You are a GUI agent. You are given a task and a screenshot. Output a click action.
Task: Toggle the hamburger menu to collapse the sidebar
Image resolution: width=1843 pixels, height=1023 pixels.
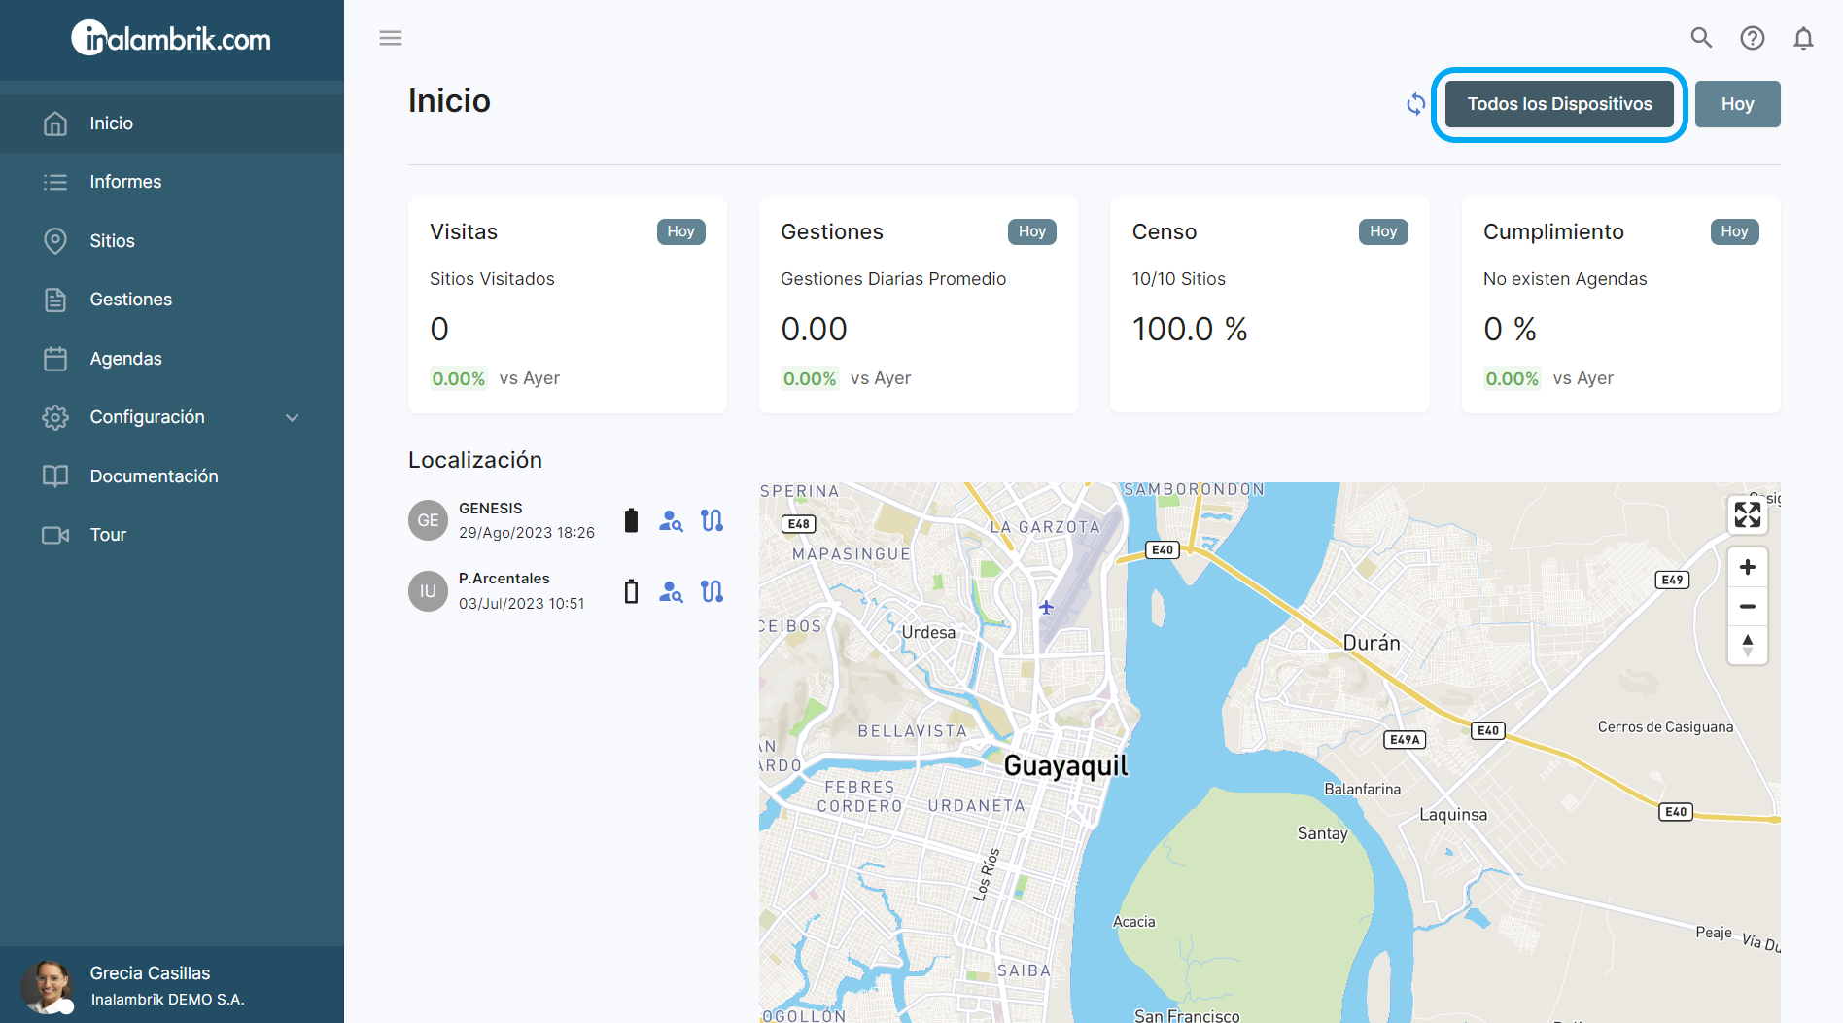[x=391, y=38]
